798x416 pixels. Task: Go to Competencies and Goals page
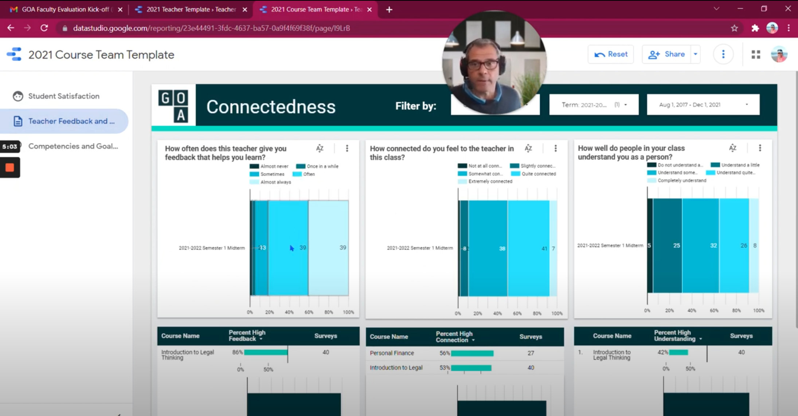[x=73, y=146]
